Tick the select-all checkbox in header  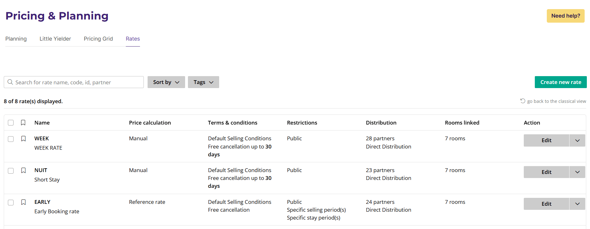(11, 123)
